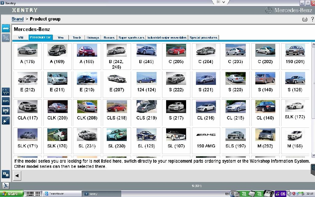Select the SL (107) model series

[x=176, y=141]
